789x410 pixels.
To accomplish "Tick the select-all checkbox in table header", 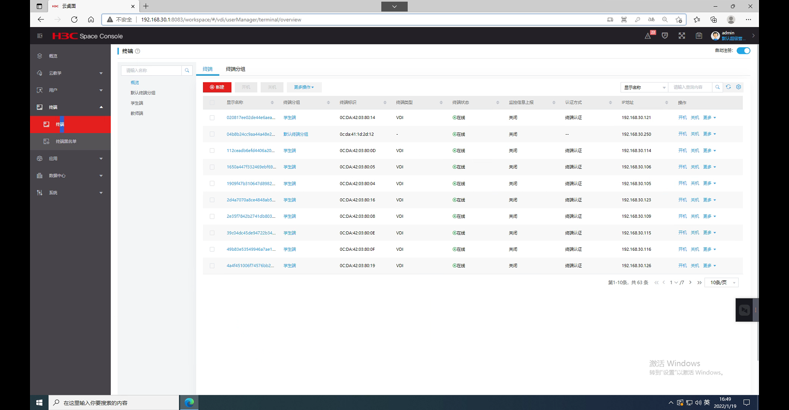I will [212, 102].
